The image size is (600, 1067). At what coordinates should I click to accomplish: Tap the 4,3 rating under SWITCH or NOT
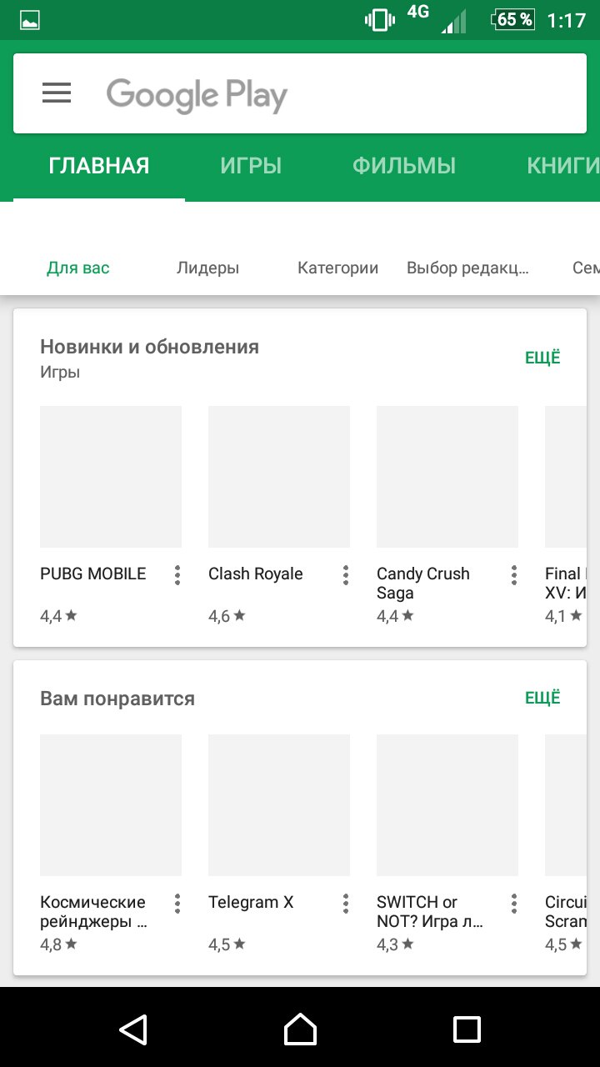pyautogui.click(x=395, y=945)
